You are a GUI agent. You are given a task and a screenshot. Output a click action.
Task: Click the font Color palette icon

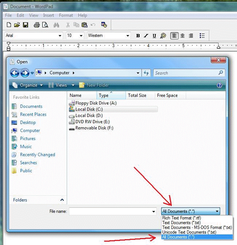(x=163, y=36)
